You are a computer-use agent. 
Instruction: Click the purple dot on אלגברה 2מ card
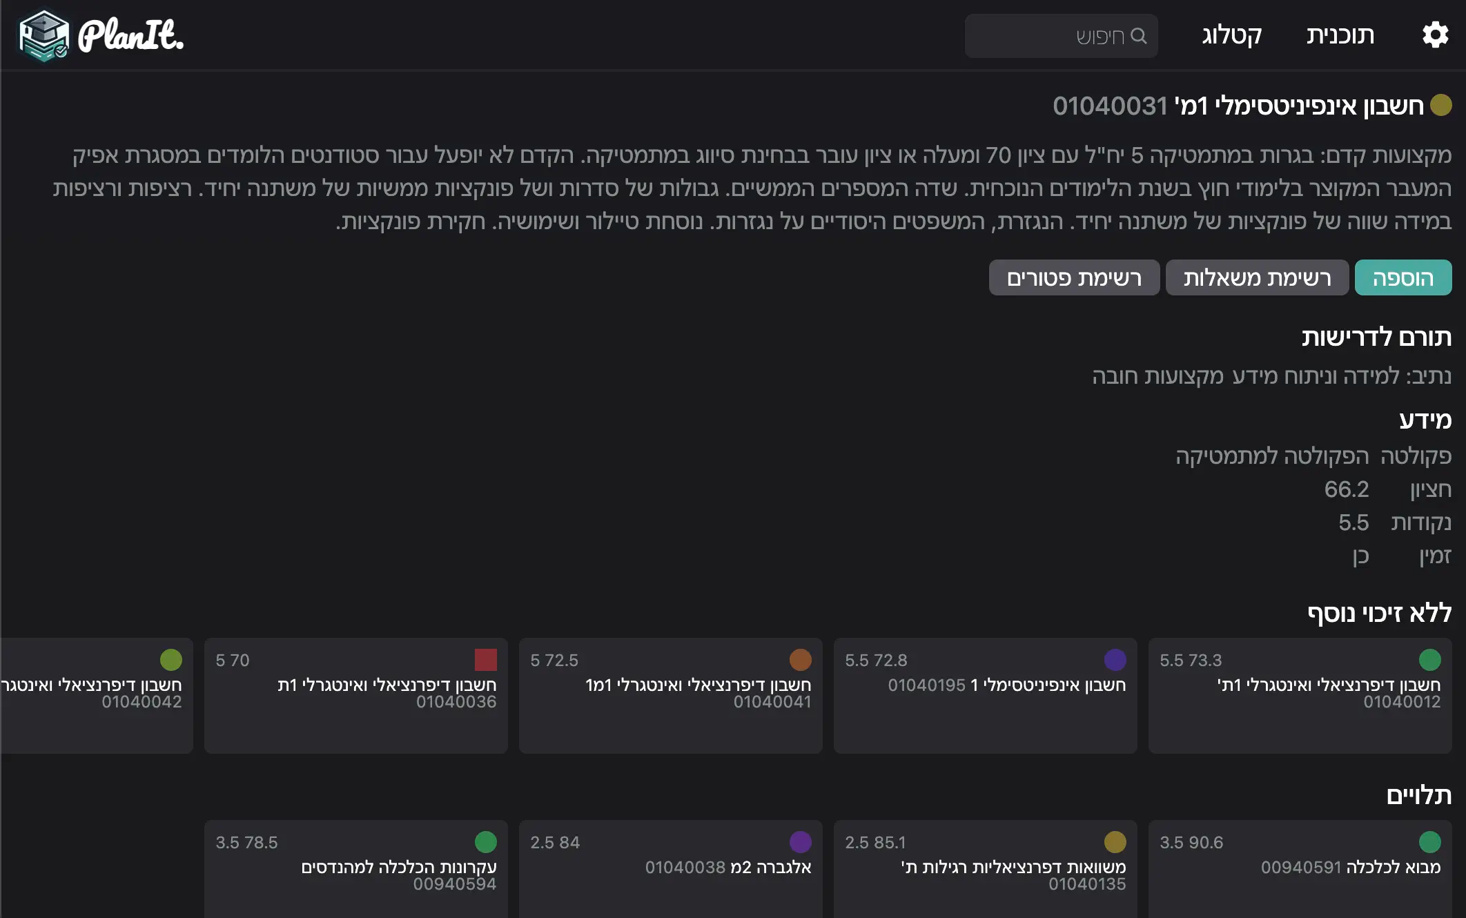(x=800, y=842)
